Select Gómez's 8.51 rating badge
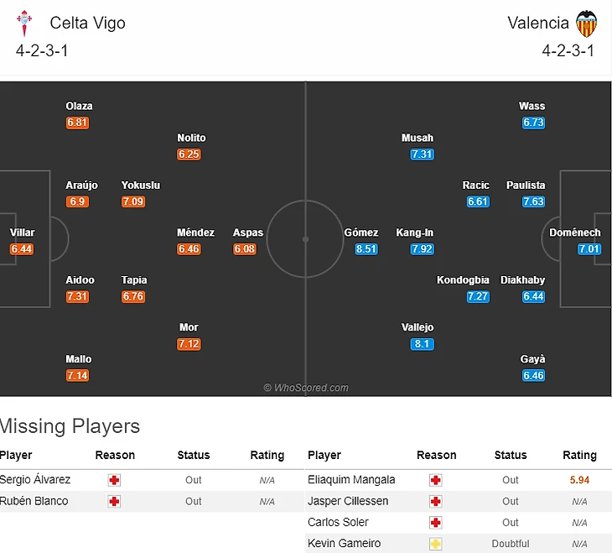612x553 pixels. point(366,249)
